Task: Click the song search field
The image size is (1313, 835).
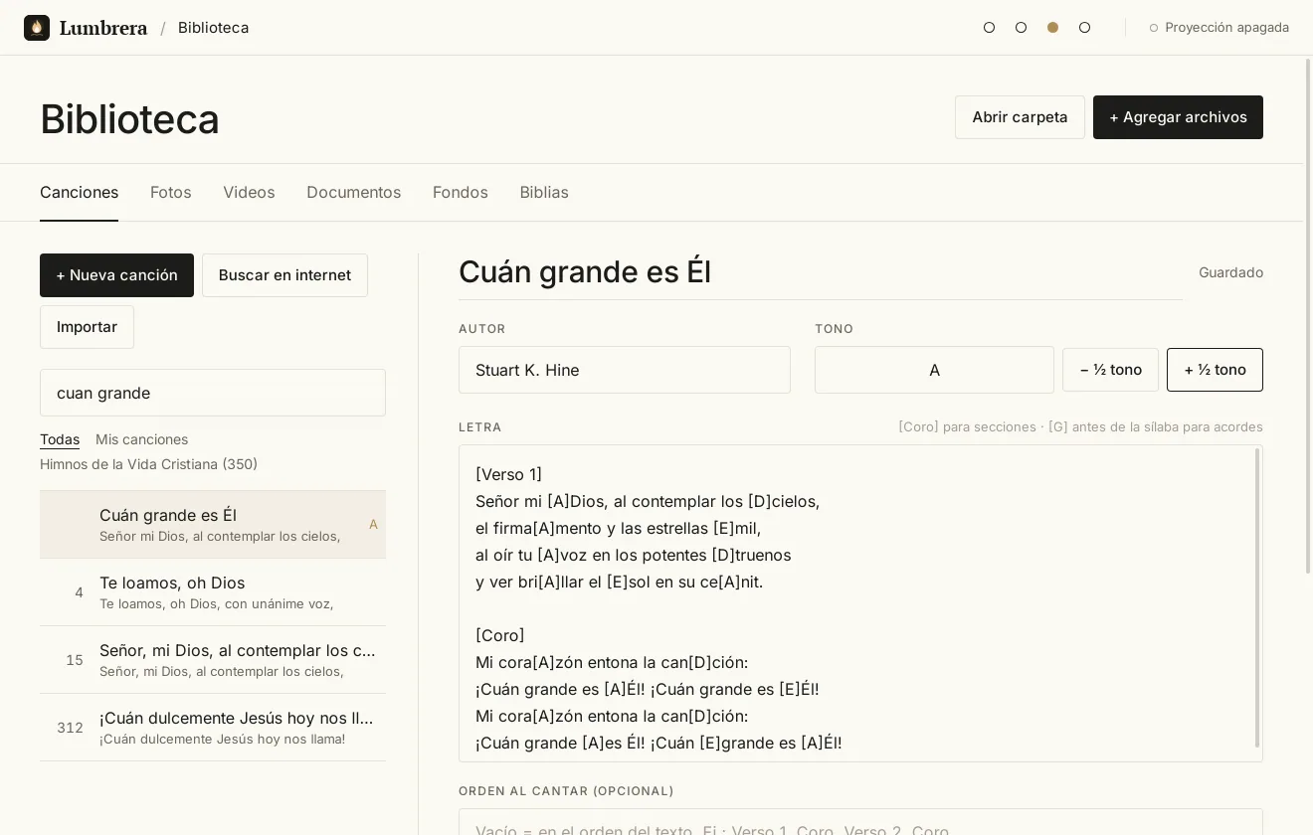Action: pyautogui.click(x=213, y=393)
